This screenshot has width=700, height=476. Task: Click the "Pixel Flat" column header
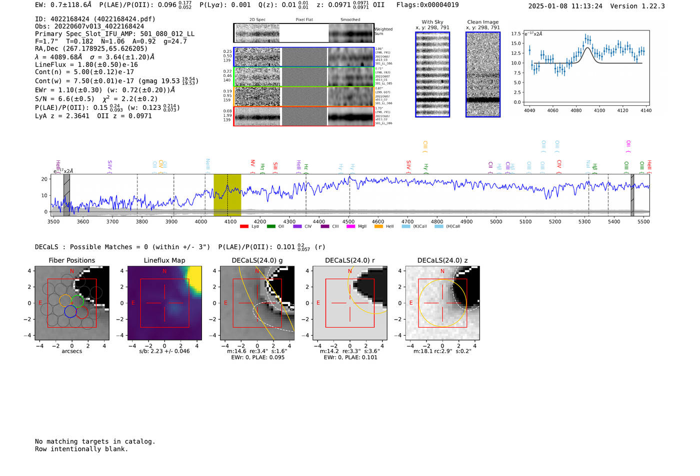coord(304,20)
